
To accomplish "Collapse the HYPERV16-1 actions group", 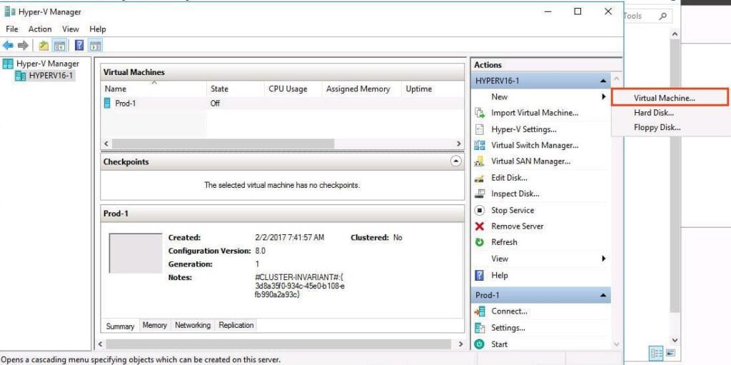I will pos(603,81).
